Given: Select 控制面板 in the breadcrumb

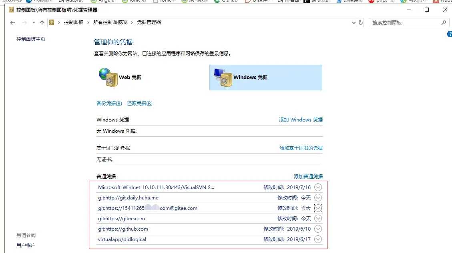Looking at the screenshot, I should pos(74,22).
